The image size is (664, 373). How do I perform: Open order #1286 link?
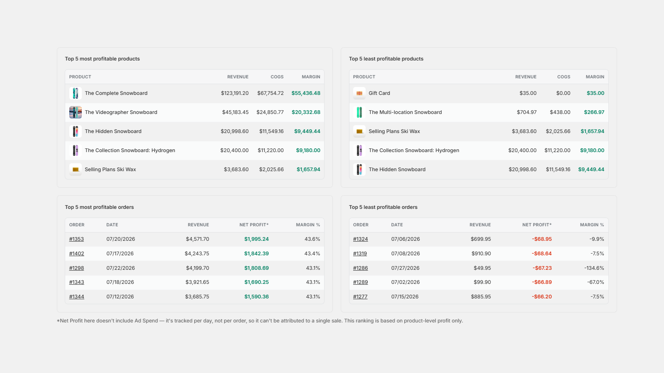(x=361, y=268)
